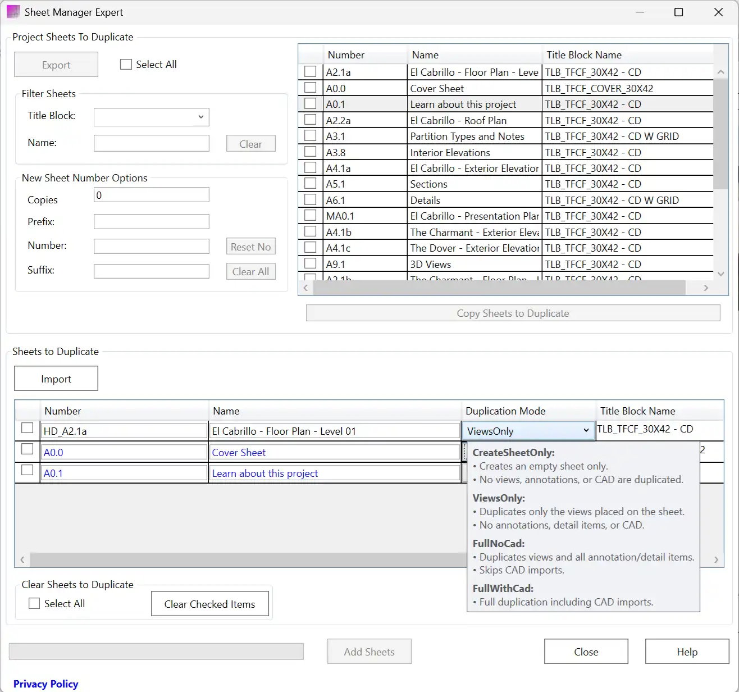
Task: Tick the checkbox for sheet A0.1
Action: point(310,104)
